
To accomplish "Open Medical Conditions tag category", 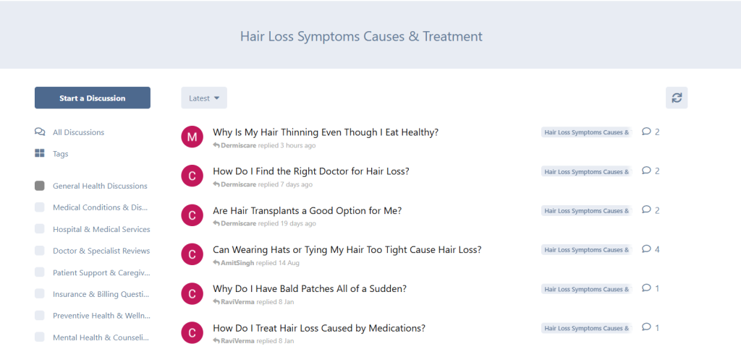I will pyautogui.click(x=100, y=207).
